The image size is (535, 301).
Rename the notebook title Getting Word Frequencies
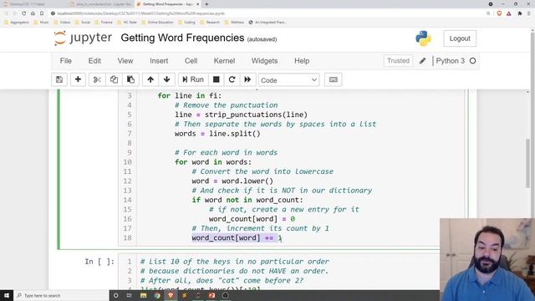click(182, 38)
